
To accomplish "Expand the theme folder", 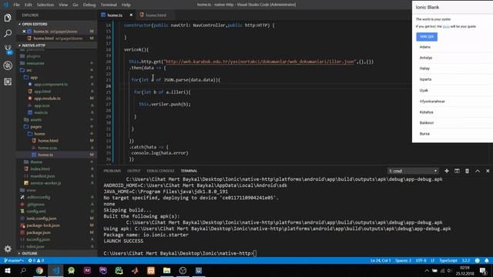I will pos(36,162).
